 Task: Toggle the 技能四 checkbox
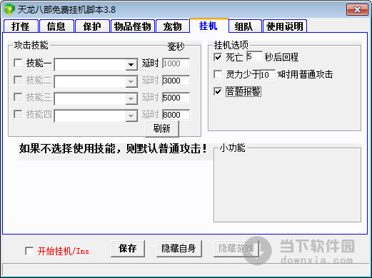(18, 114)
